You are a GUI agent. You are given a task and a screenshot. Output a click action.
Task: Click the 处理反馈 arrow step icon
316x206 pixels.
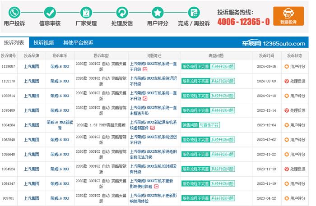coord(122,13)
